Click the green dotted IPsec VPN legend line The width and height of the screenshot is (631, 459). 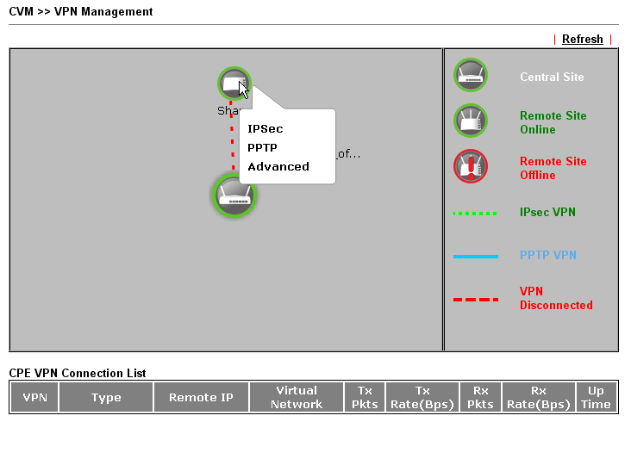pyautogui.click(x=475, y=214)
